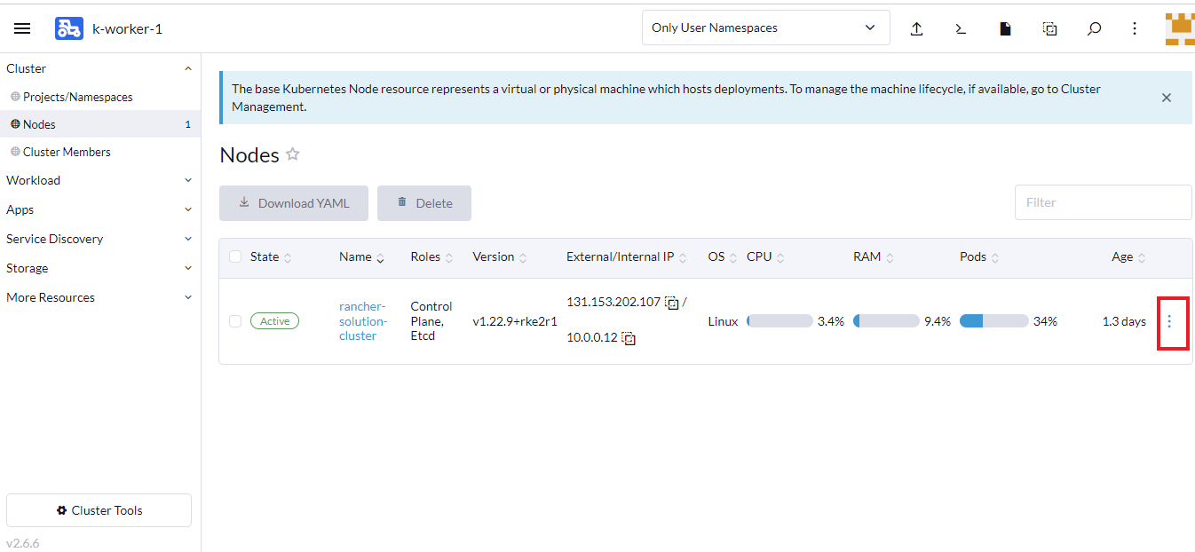This screenshot has width=1195, height=552.
Task: Click the CPU usage bar 3.4%
Action: point(780,321)
